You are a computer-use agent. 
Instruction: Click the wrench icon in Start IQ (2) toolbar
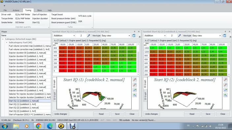(179, 36)
